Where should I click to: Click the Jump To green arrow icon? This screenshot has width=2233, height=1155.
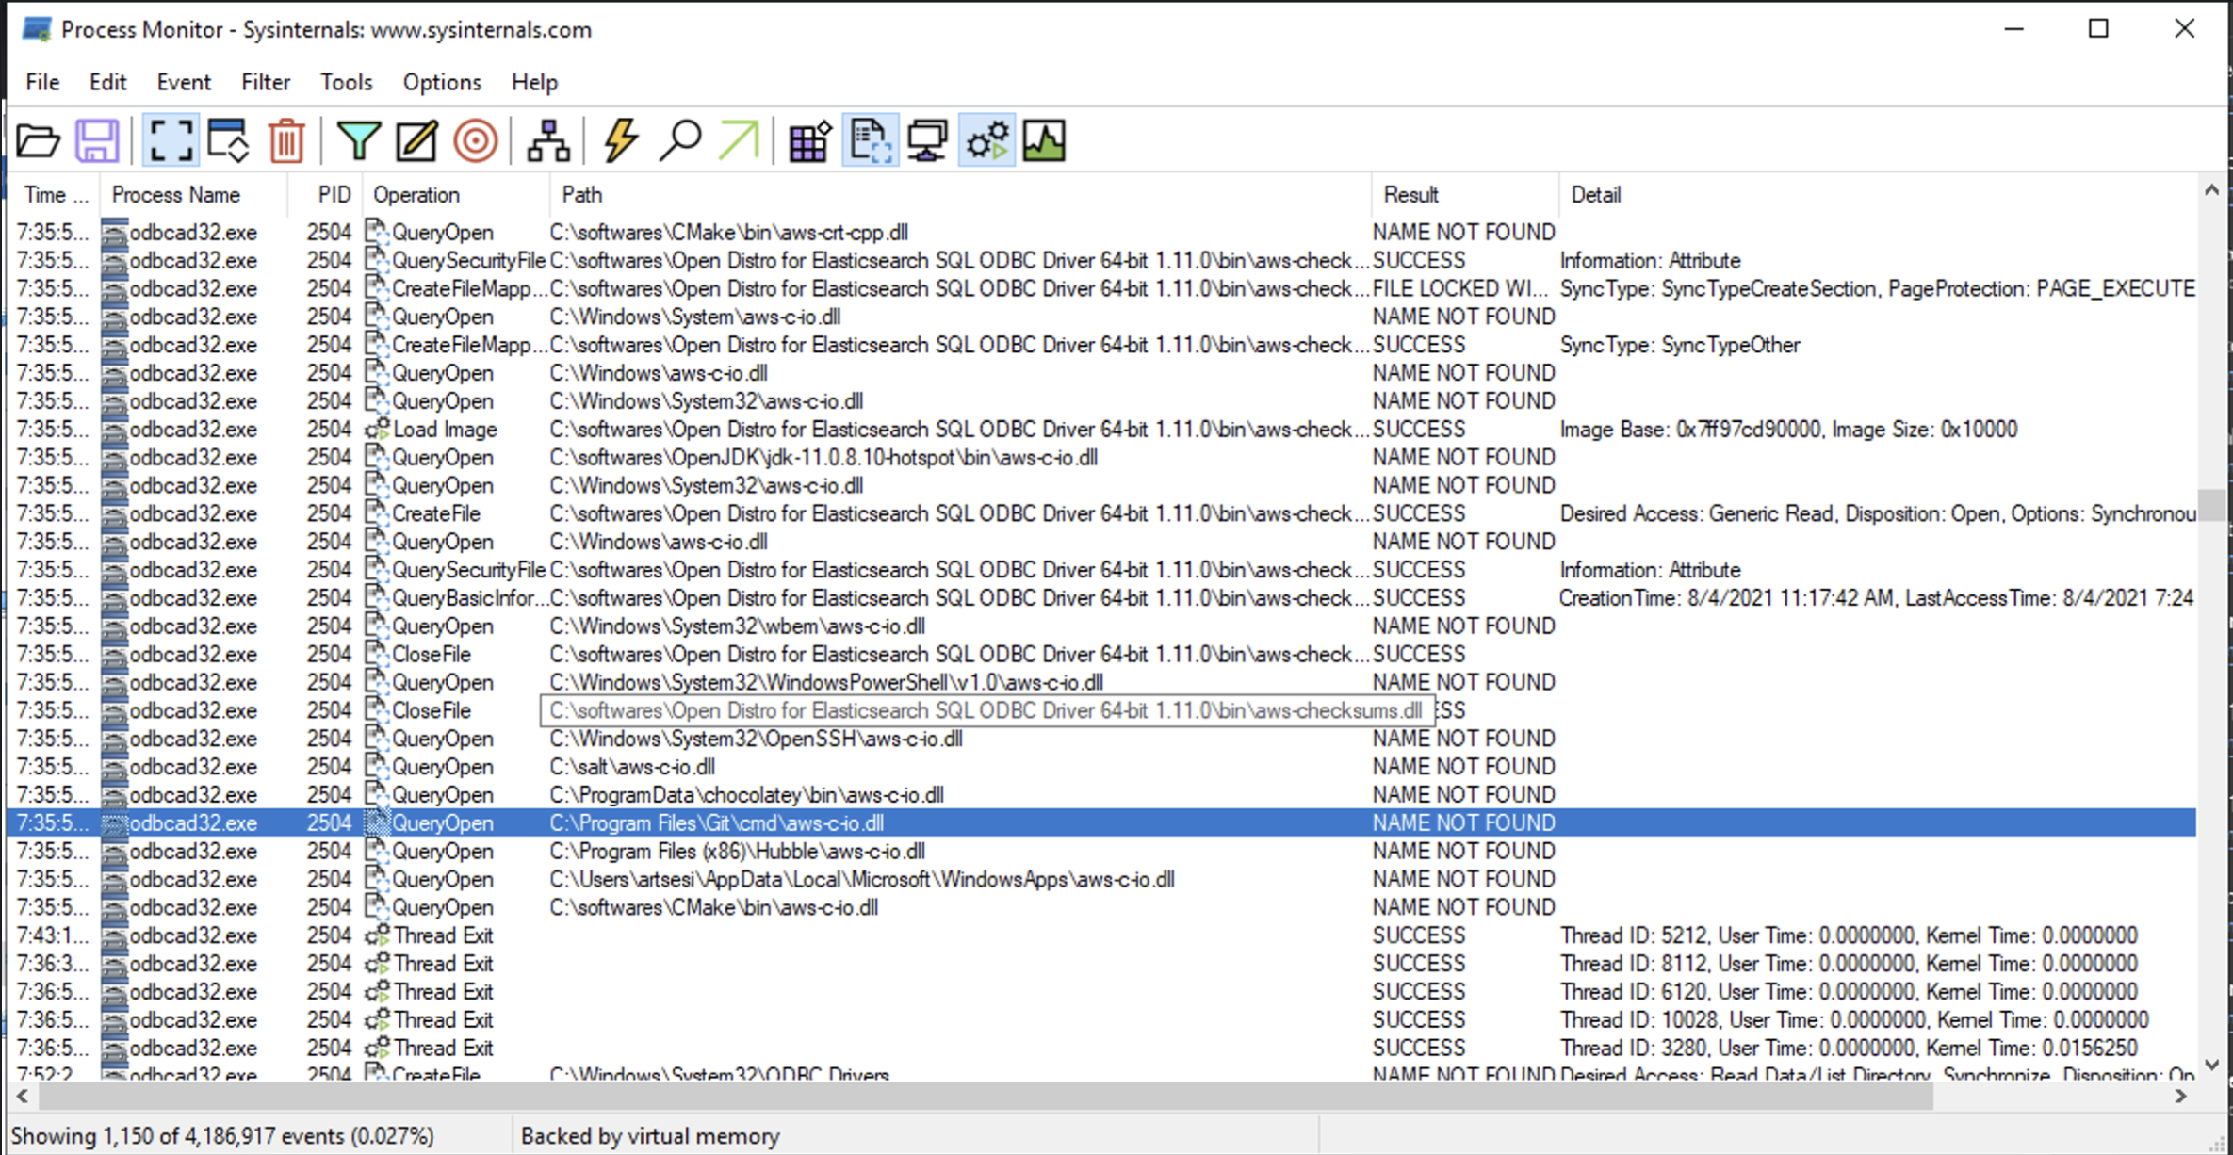pyautogui.click(x=738, y=141)
